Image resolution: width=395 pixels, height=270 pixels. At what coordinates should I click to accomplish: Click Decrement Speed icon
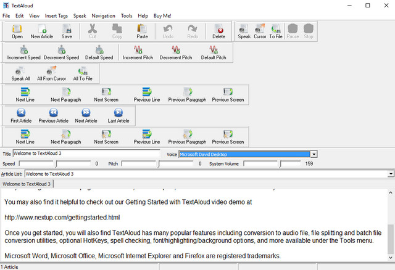[62, 52]
